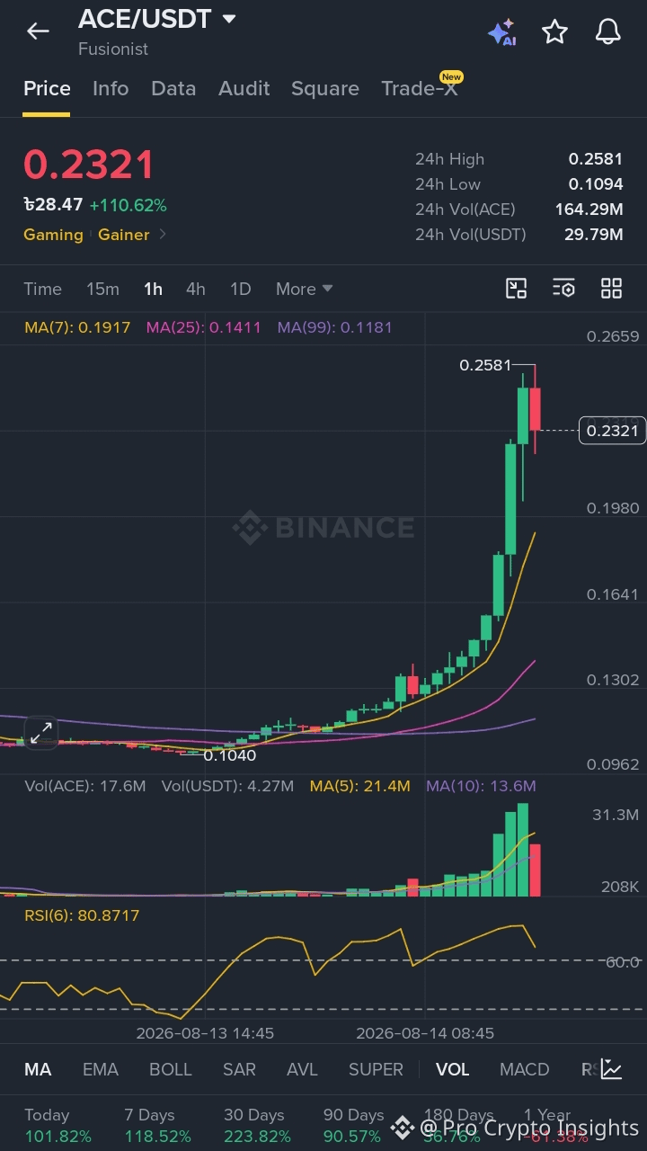This screenshot has width=647, height=1151.
Task: Tap the 24h Low value 0.1094
Action: [596, 184]
